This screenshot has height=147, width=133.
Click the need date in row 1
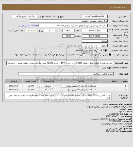pos(14,86)
